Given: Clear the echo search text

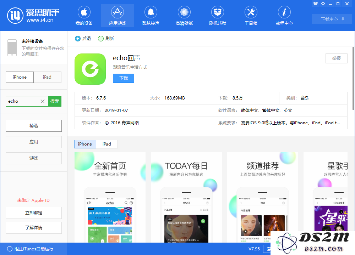Looking at the screenshot, I should click(x=43, y=101).
